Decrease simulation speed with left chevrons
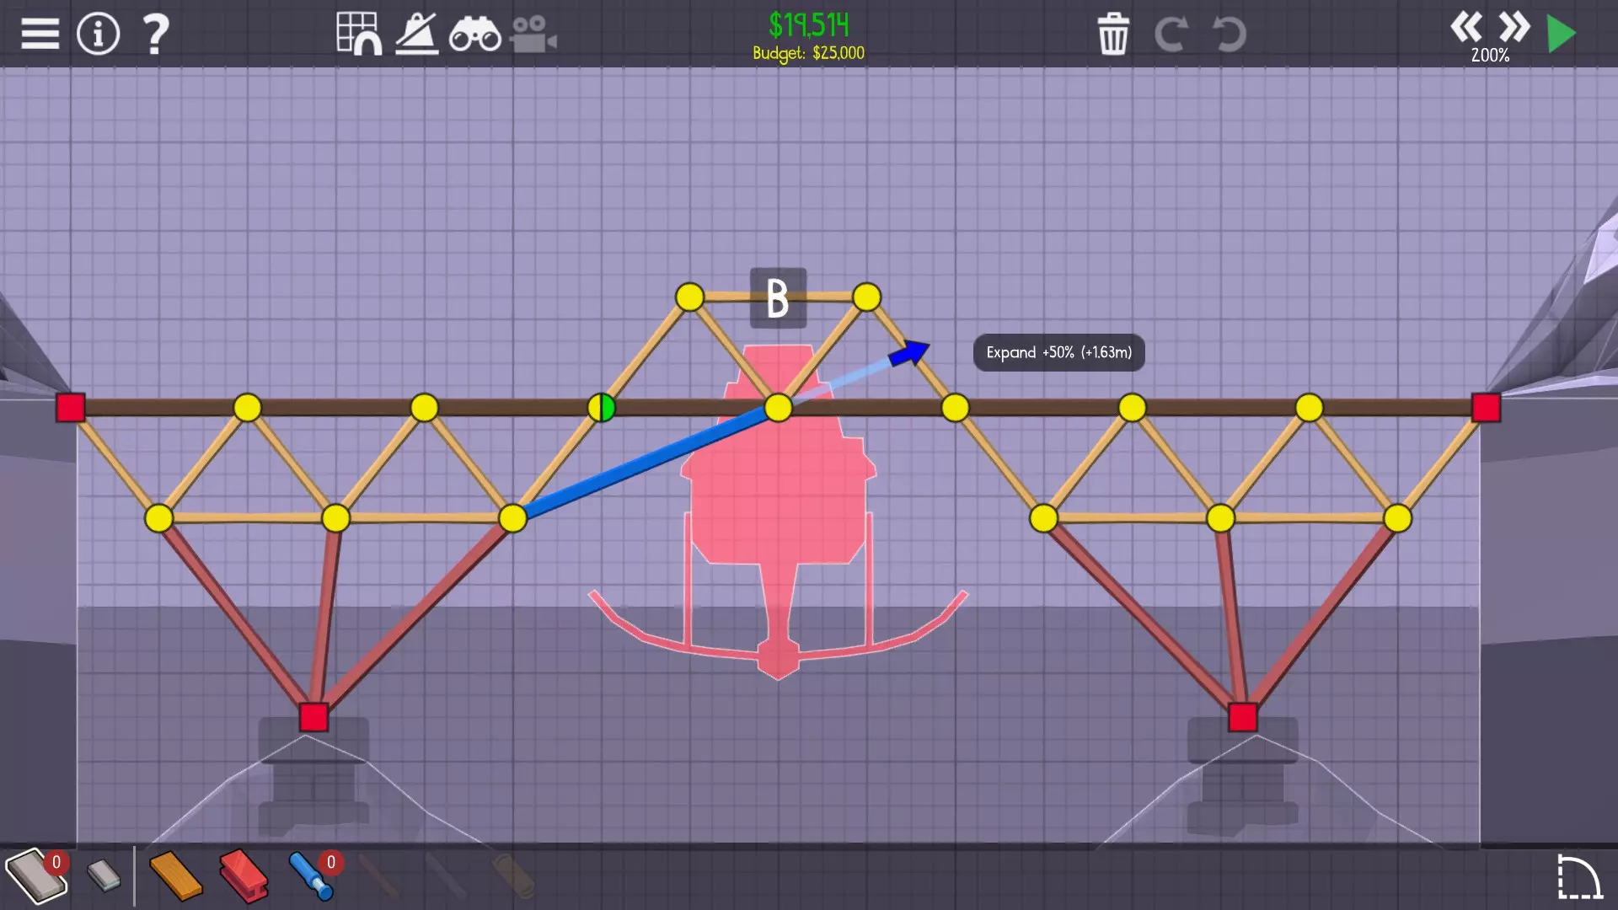The width and height of the screenshot is (1618, 910). [1466, 27]
